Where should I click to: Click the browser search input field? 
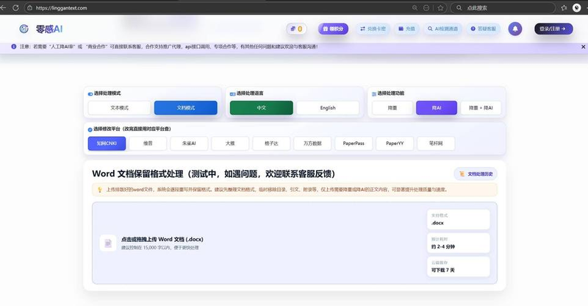coord(500,7)
